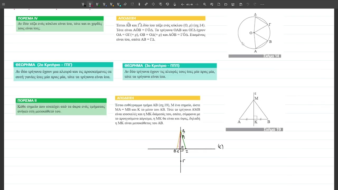Save the document

(233, 4)
